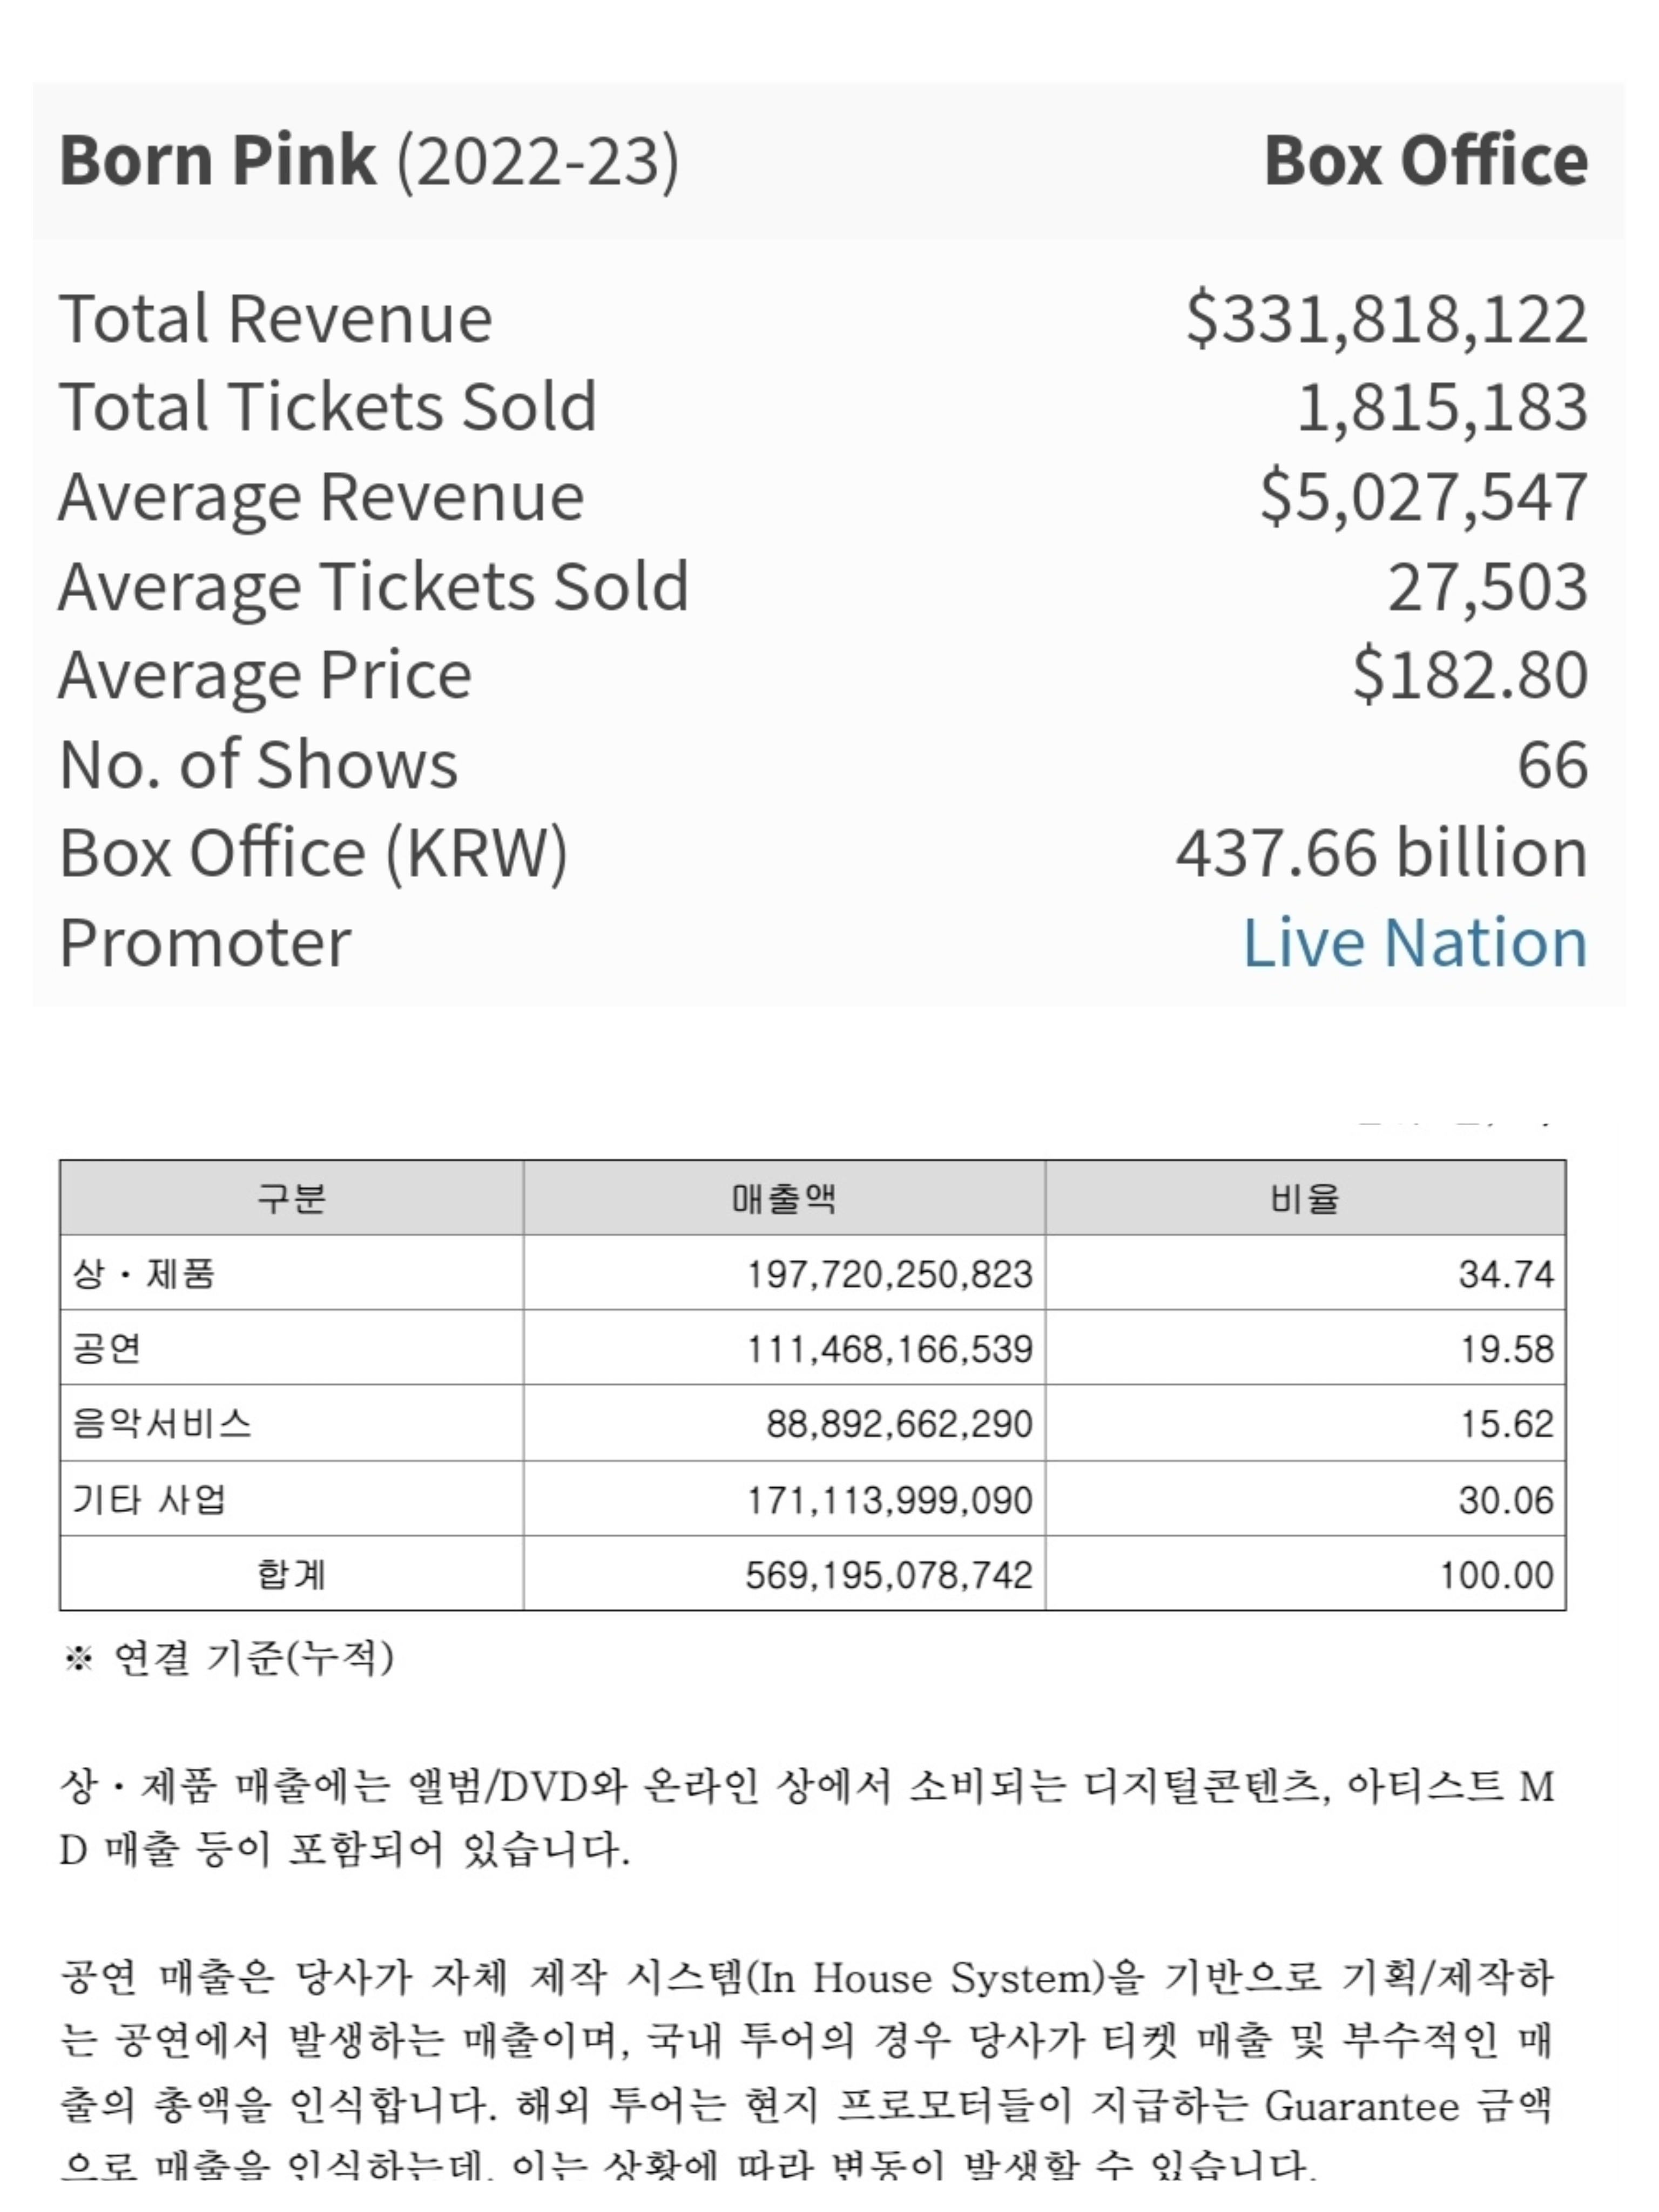Viewport: 1659px width, 2212px height.
Task: Select the 음악서비스 row label
Action: pyautogui.click(x=161, y=1423)
